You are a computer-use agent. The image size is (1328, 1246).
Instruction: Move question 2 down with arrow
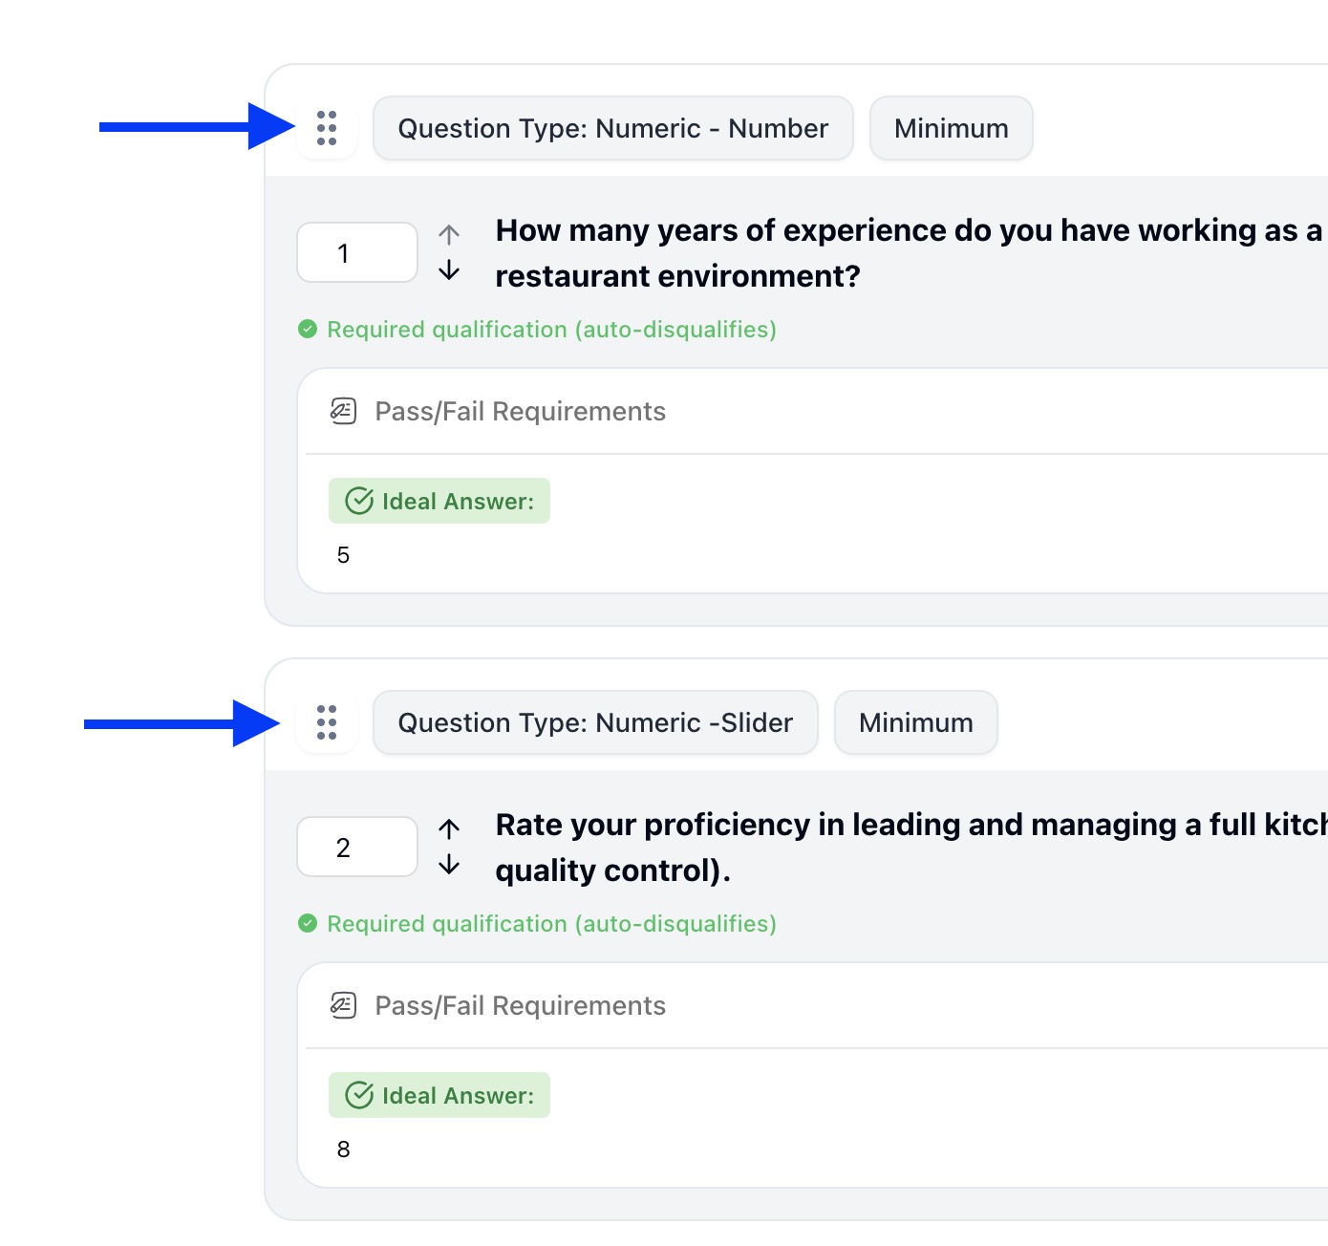pyautogui.click(x=449, y=866)
